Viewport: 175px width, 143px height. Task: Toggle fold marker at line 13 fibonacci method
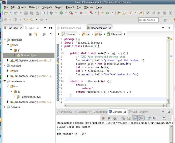pos(63,81)
